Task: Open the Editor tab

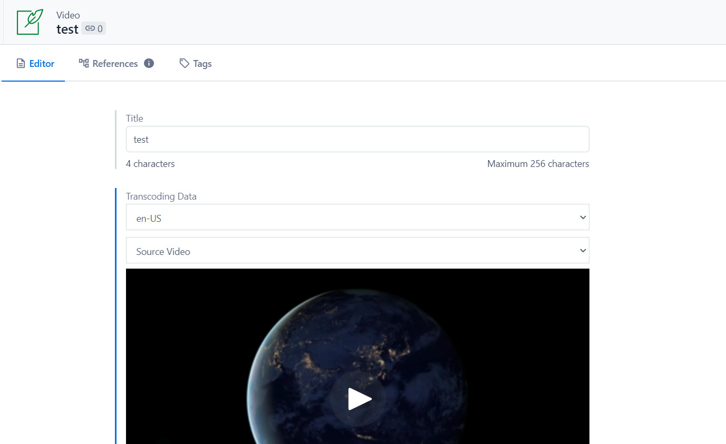Action: (x=35, y=64)
